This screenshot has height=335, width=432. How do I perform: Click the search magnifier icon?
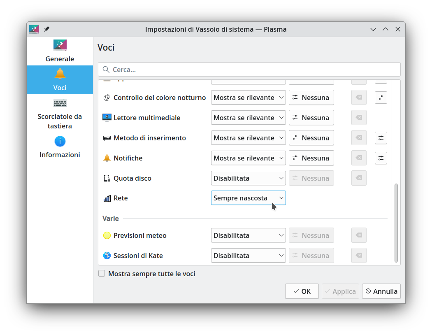coord(106,70)
